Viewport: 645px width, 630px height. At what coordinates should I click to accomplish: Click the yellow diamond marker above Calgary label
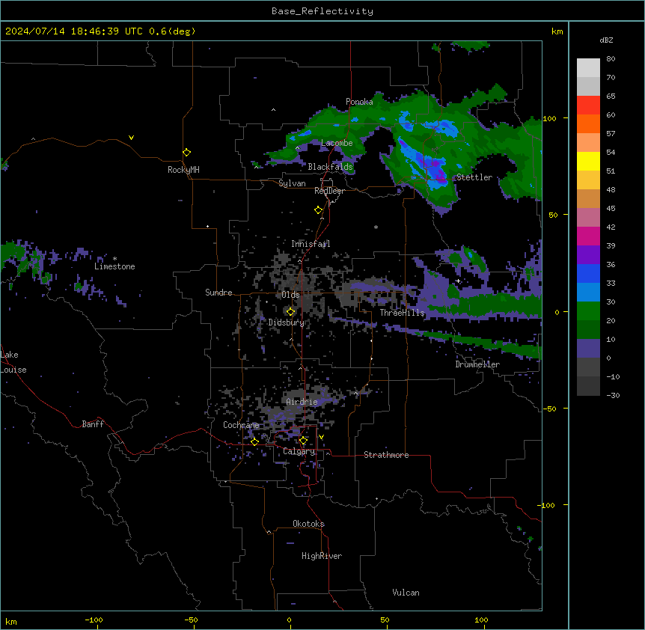[303, 441]
